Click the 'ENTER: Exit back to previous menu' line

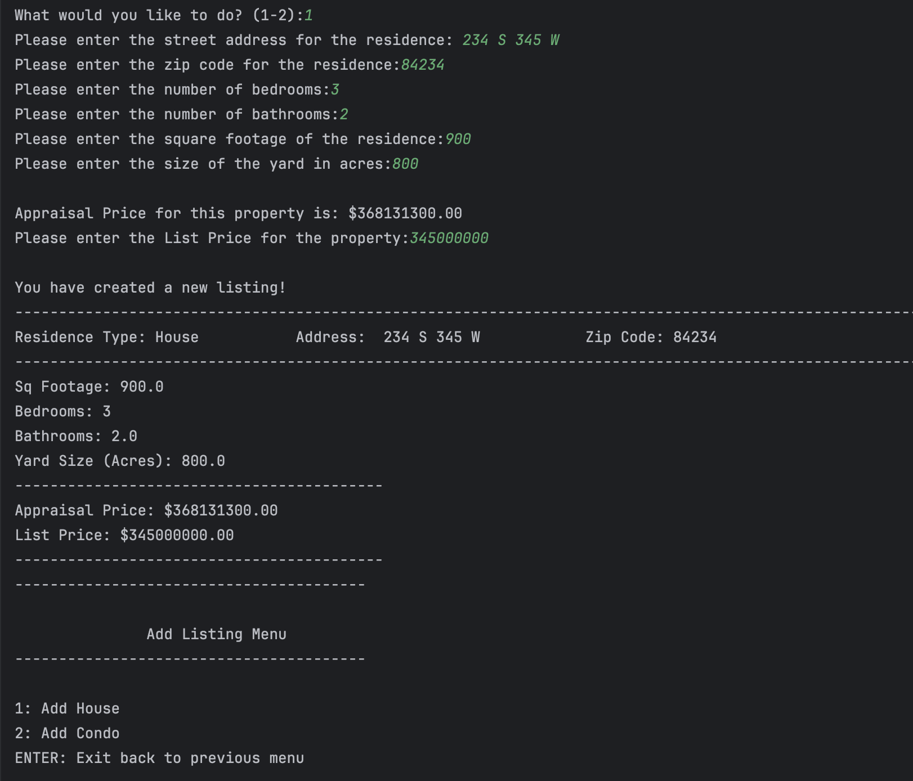tap(160, 758)
